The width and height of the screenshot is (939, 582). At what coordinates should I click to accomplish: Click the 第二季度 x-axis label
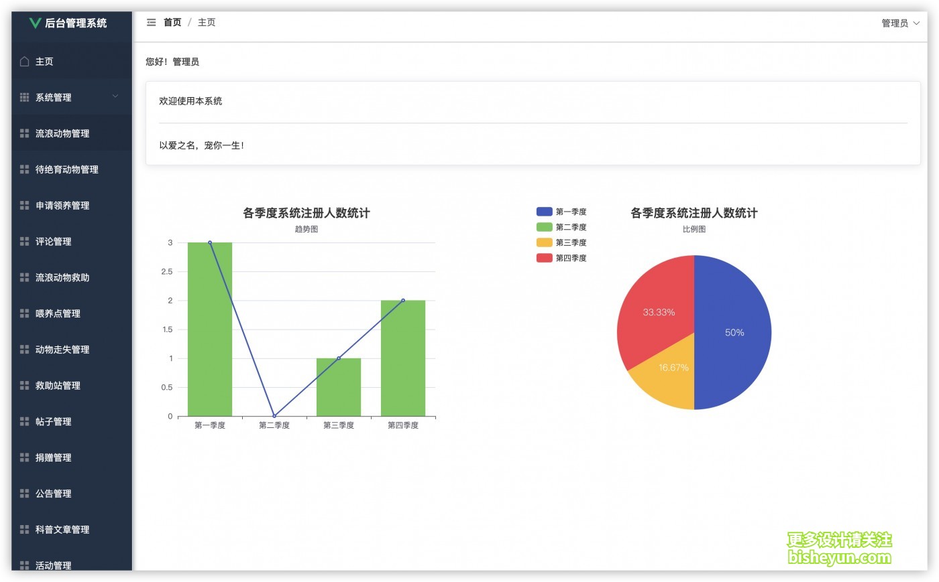coord(274,425)
